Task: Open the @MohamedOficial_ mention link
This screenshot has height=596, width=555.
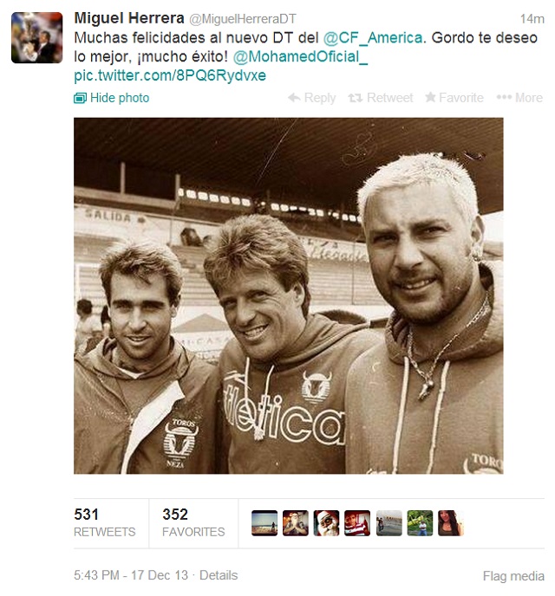Action: tap(300, 56)
